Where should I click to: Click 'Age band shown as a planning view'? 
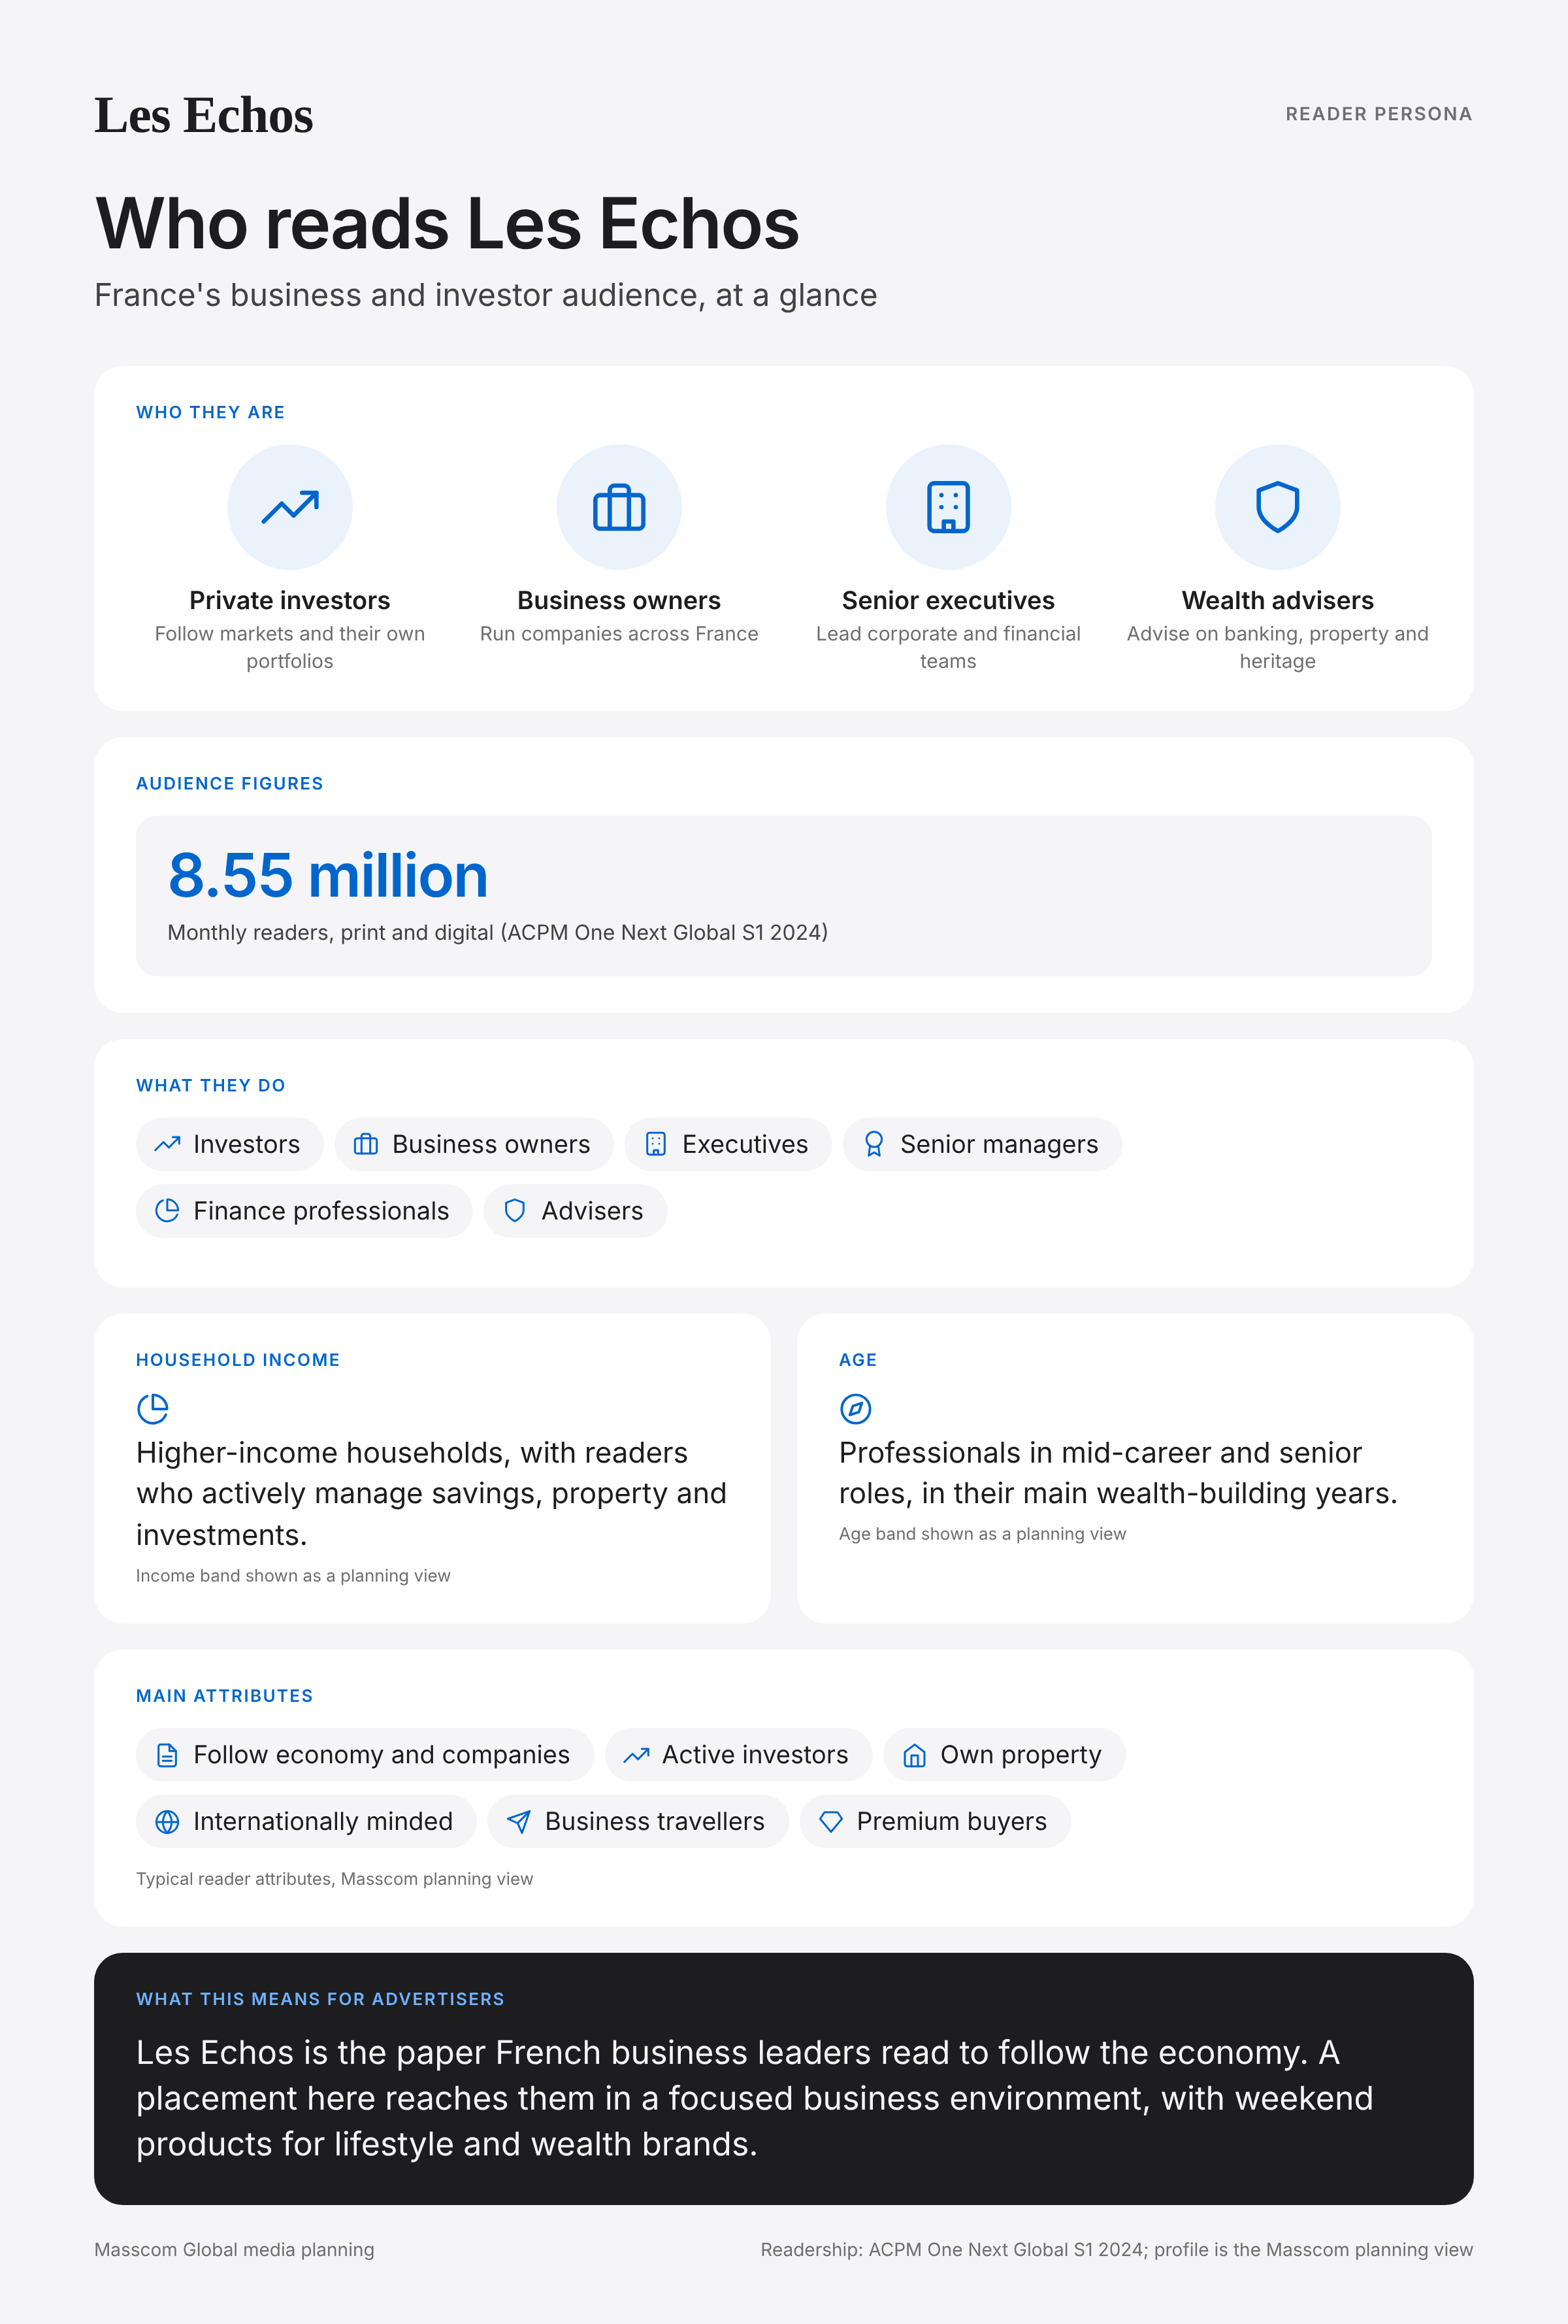(x=983, y=1534)
